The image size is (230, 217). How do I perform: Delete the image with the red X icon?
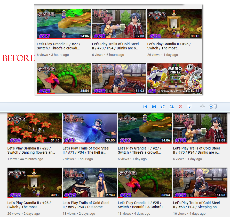pyautogui.click(x=180, y=107)
